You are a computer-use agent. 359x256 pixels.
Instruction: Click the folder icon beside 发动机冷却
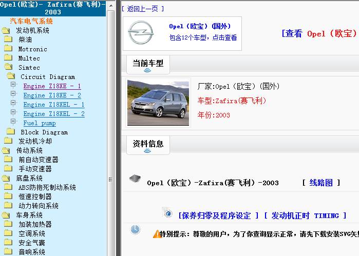(x=8, y=141)
